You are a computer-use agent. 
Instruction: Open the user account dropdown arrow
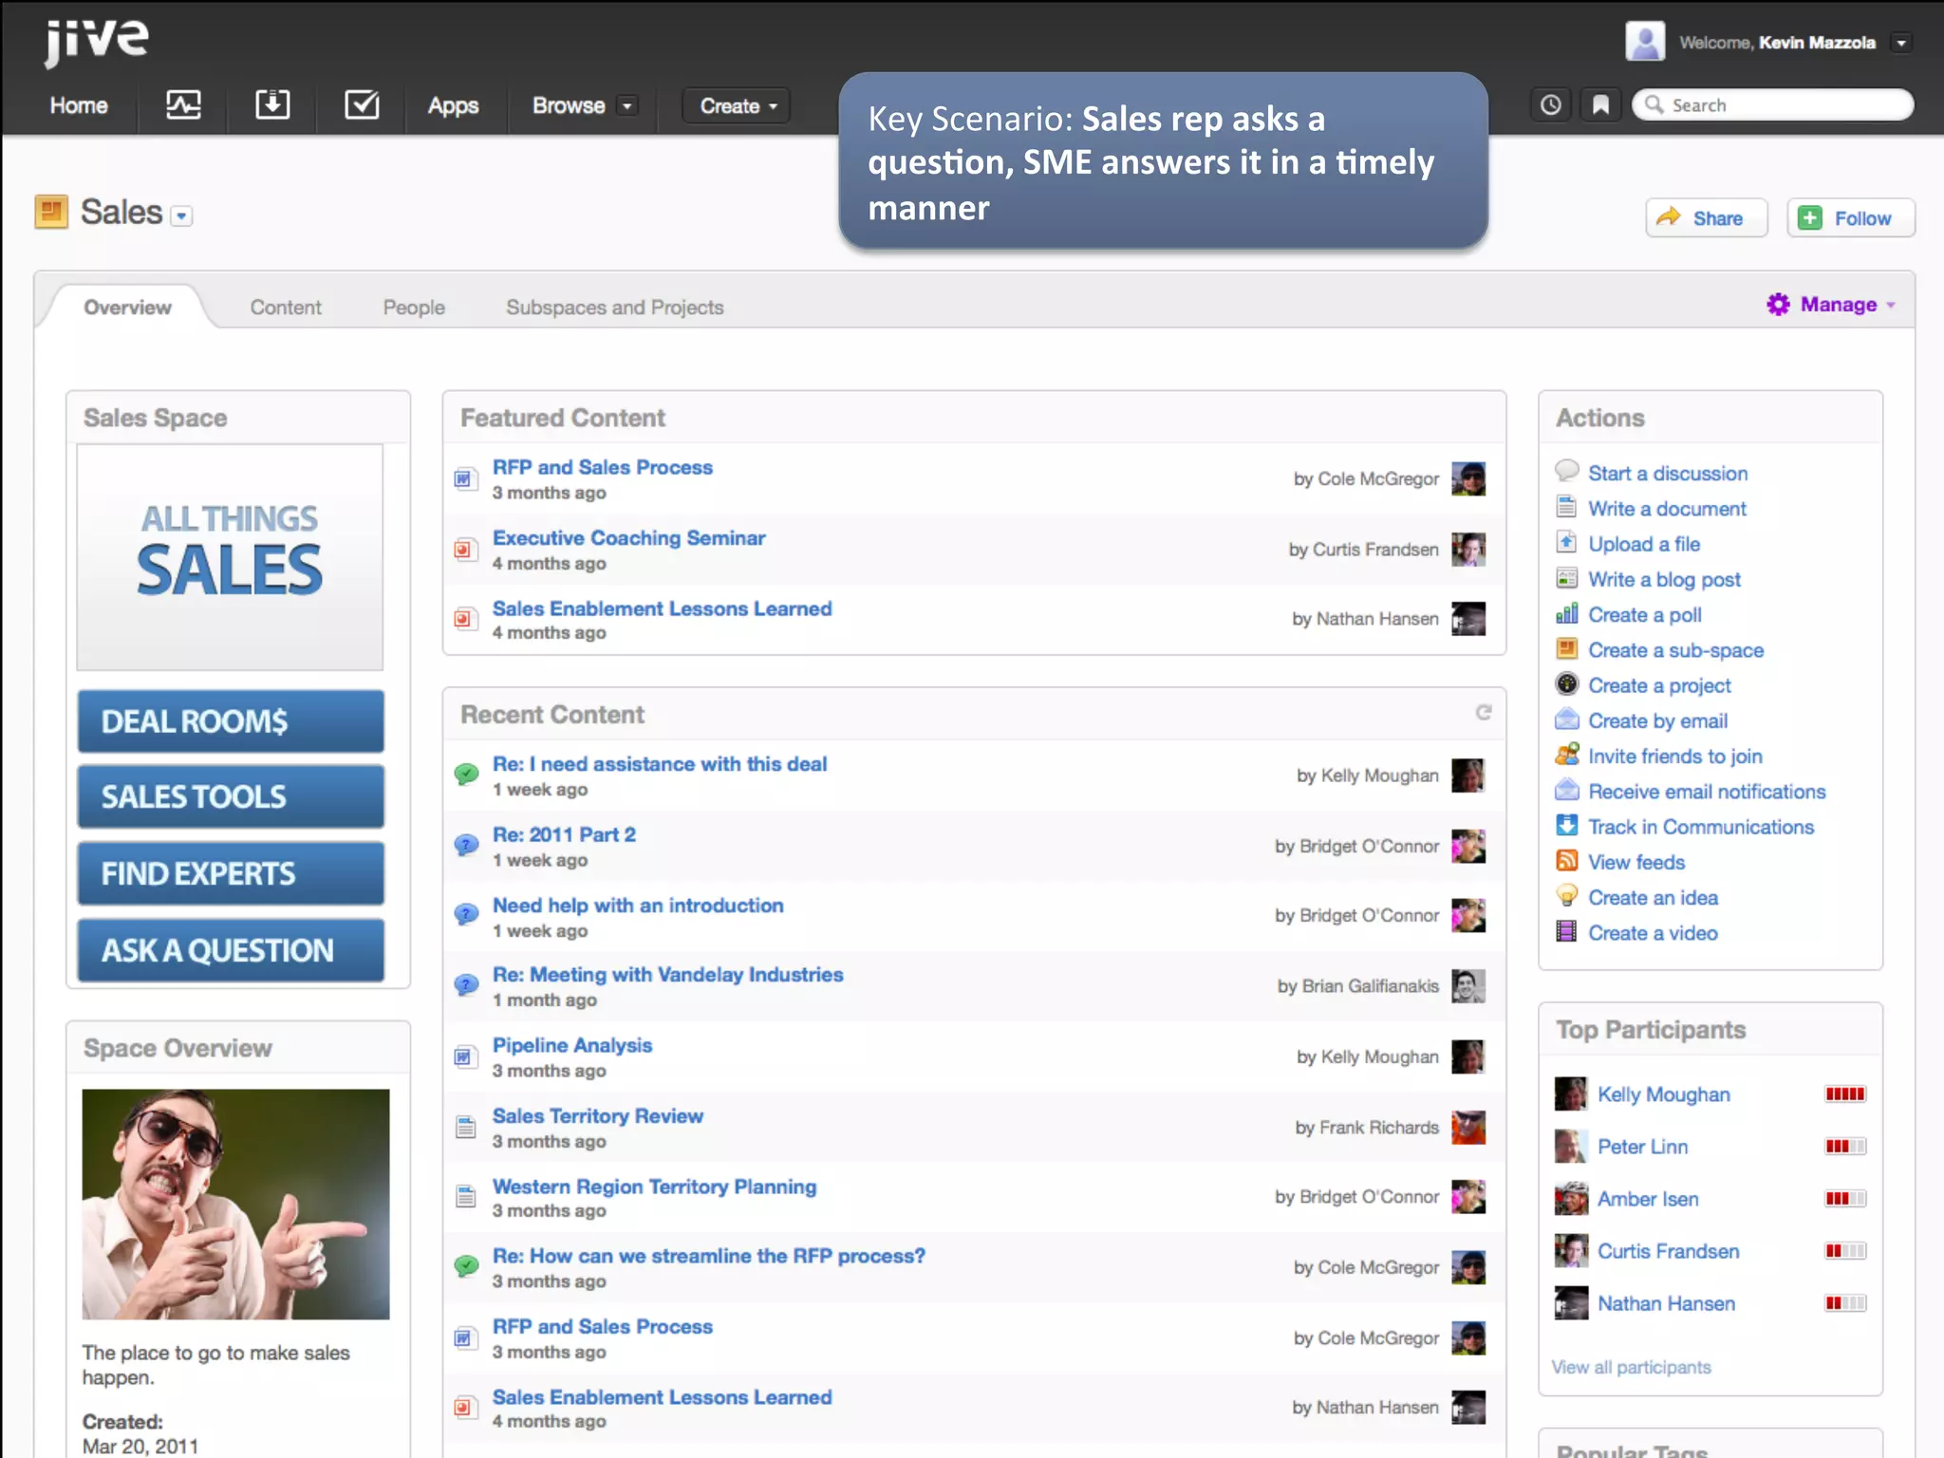(x=1900, y=43)
